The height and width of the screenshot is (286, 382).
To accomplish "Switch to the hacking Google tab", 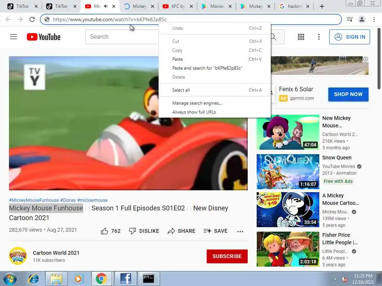I will [294, 6].
